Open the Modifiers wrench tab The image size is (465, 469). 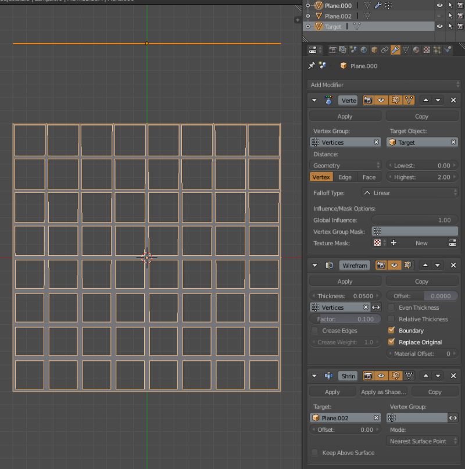coord(395,49)
